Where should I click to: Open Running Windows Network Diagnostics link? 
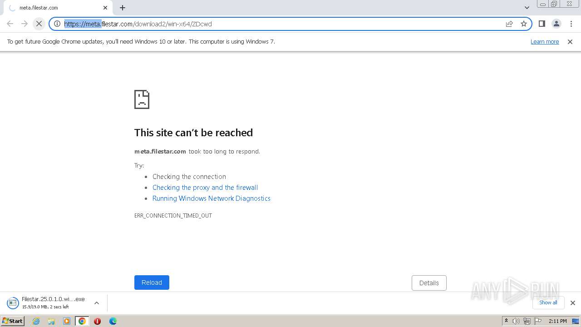pyautogui.click(x=212, y=198)
